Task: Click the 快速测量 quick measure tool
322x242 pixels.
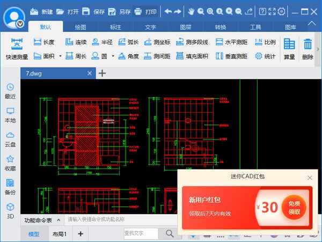Action: point(17,49)
